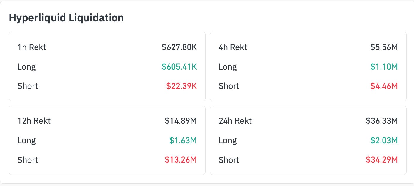414x186 pixels.
Task: Click the 4h Short value $4.46M
Action: [384, 86]
